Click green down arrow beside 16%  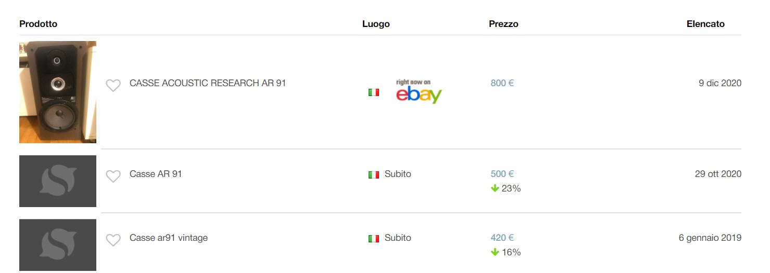495,252
